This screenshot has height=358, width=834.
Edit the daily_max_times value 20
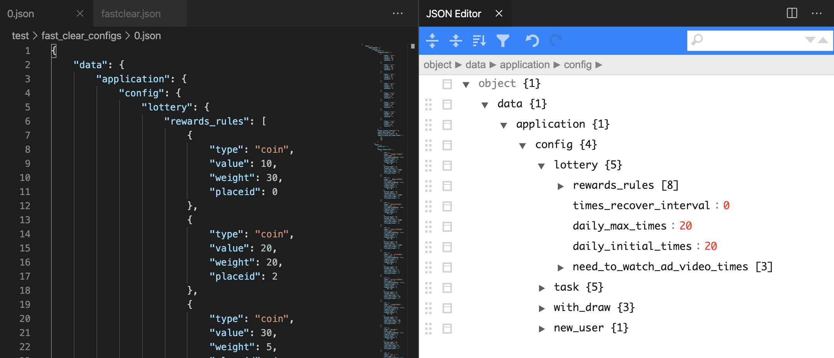[686, 226]
